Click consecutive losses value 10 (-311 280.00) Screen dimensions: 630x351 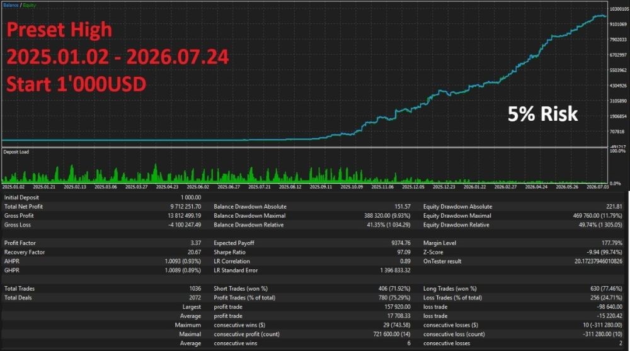[x=603, y=325]
